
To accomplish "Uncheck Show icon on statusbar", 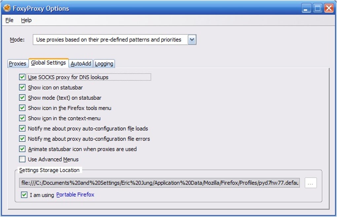I will [22, 87].
